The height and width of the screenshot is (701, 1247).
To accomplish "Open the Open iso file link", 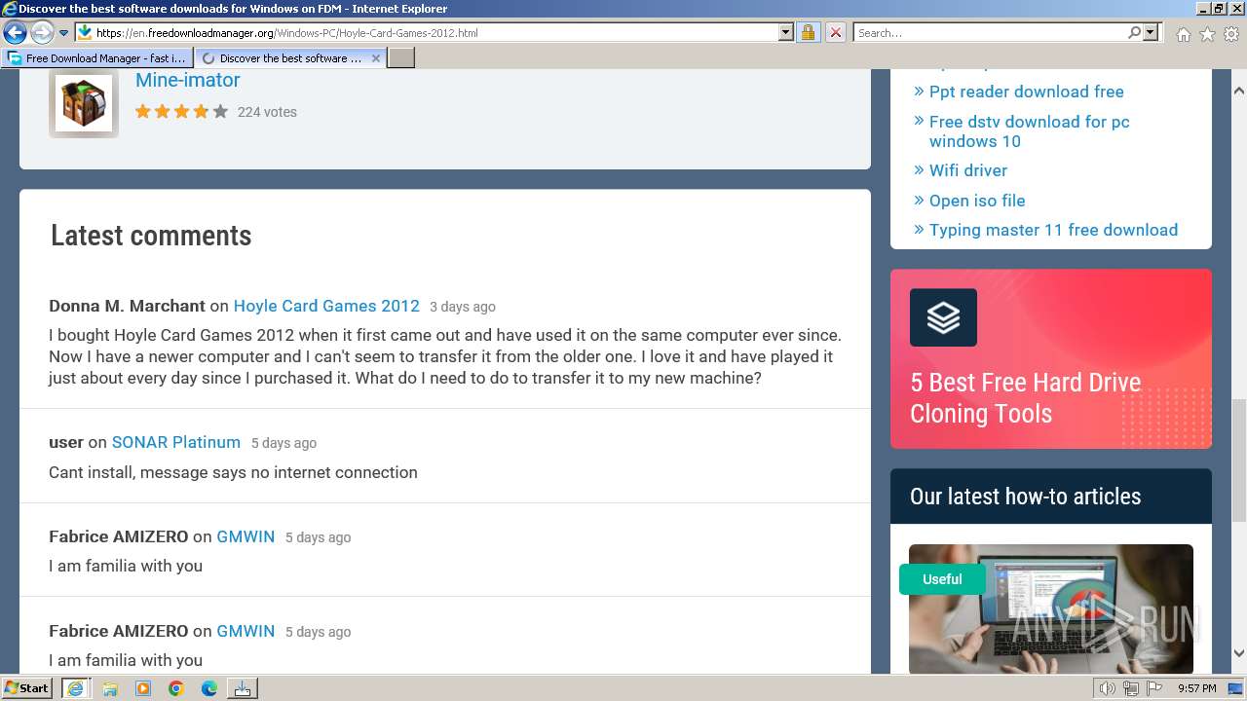I will click(x=977, y=201).
